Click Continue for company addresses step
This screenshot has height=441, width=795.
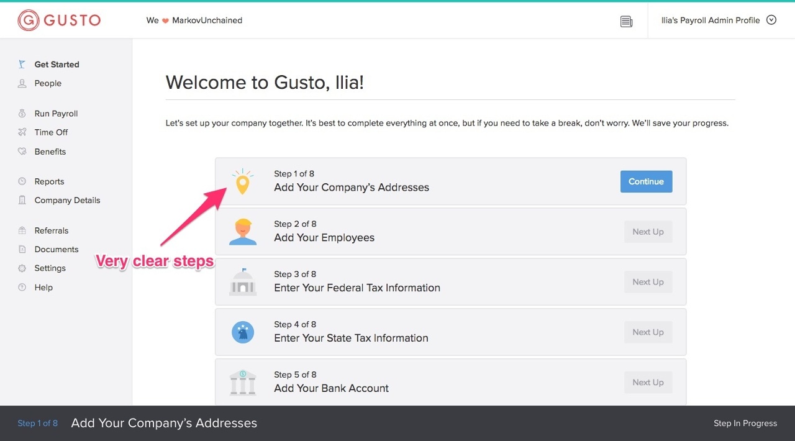(646, 181)
